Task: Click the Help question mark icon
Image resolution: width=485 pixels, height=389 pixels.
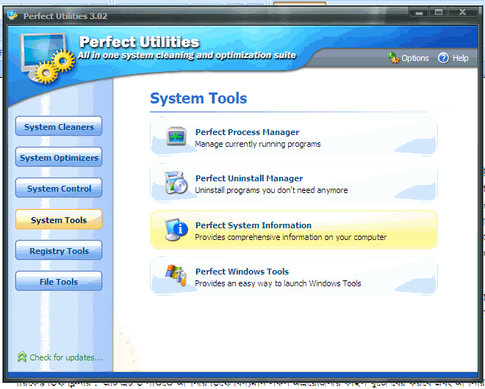Action: pos(443,58)
